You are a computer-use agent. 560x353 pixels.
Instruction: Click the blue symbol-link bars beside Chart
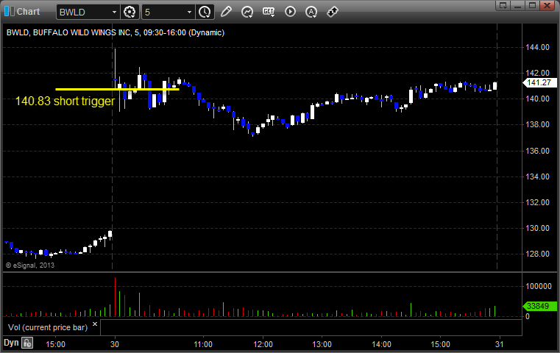click(10, 12)
